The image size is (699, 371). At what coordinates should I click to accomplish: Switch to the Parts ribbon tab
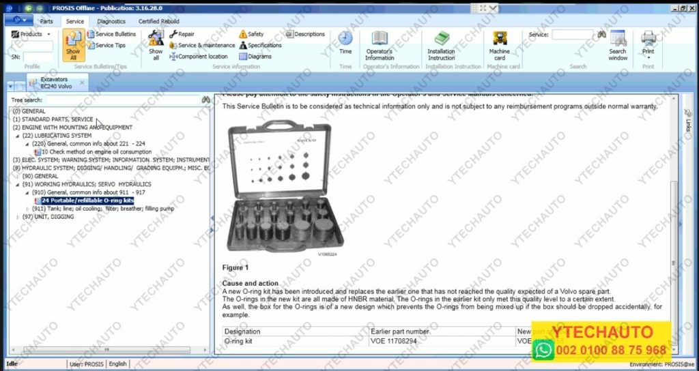click(46, 21)
